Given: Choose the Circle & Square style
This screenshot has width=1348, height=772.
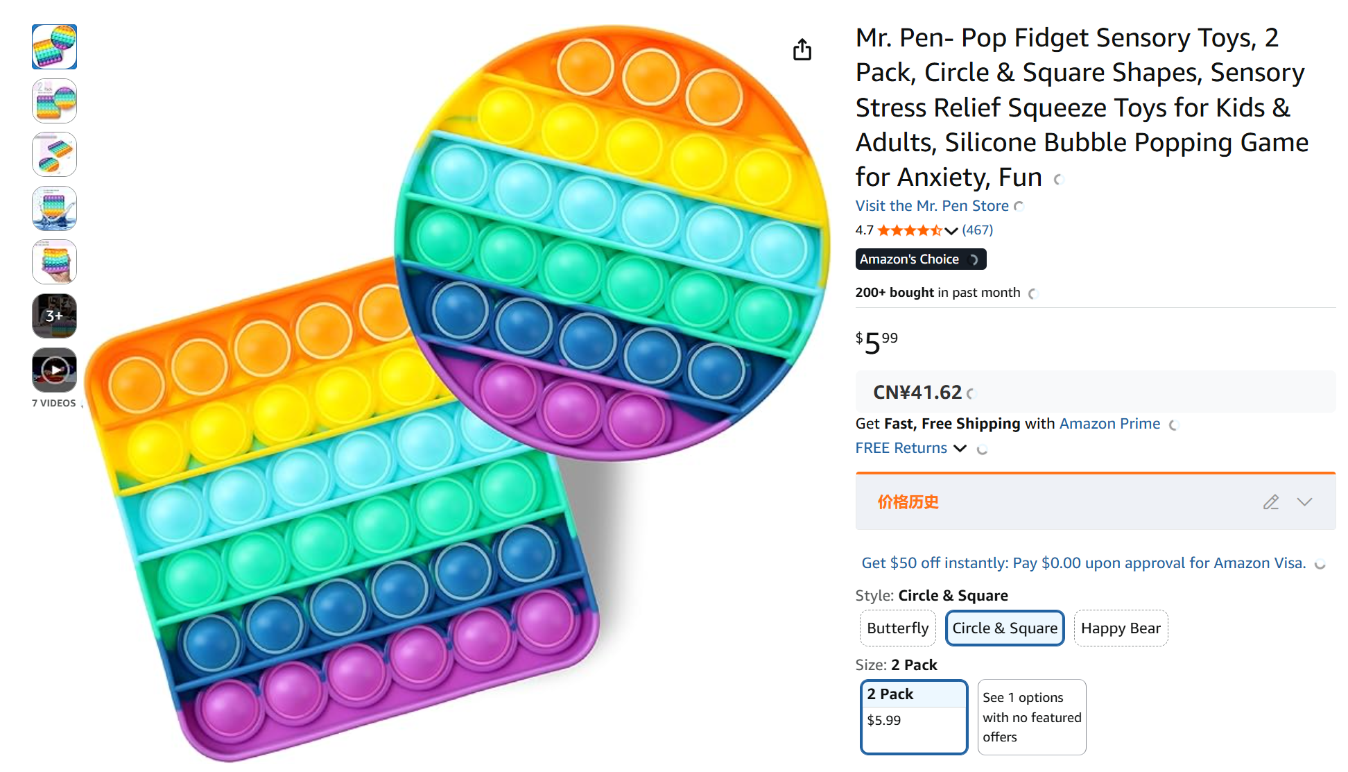Looking at the screenshot, I should click(1005, 628).
